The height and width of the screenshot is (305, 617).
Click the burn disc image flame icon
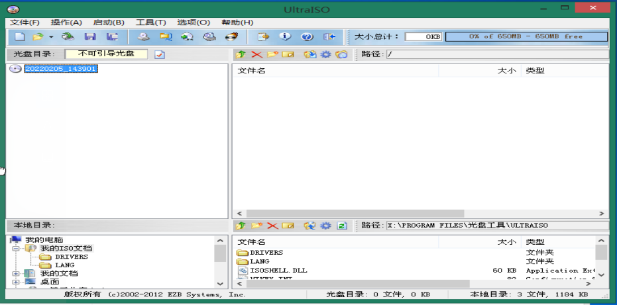(x=231, y=37)
